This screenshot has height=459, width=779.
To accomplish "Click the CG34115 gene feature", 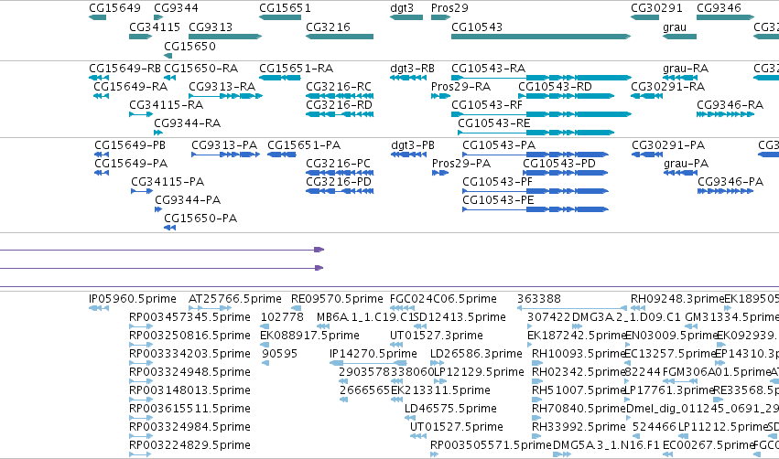I will point(141,37).
